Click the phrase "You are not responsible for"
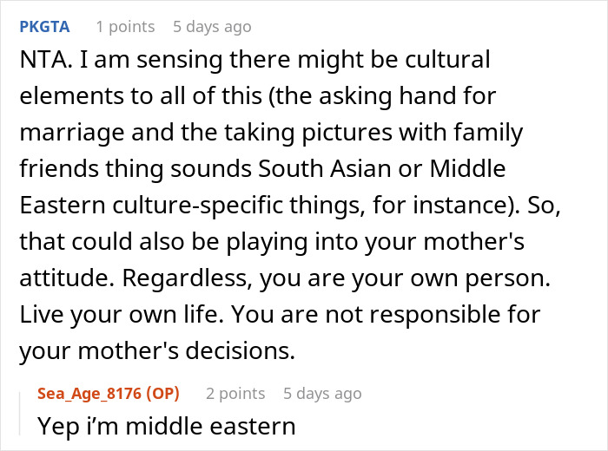Image resolution: width=608 pixels, height=451 pixels. click(x=386, y=314)
